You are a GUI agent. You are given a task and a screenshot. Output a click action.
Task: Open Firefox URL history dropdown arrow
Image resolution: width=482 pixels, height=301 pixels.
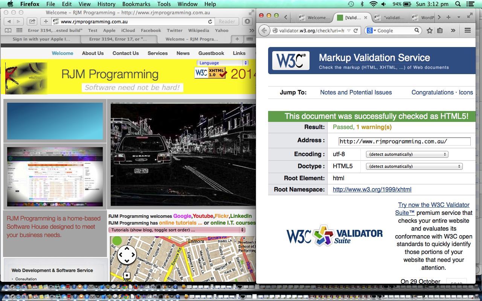[349, 30]
